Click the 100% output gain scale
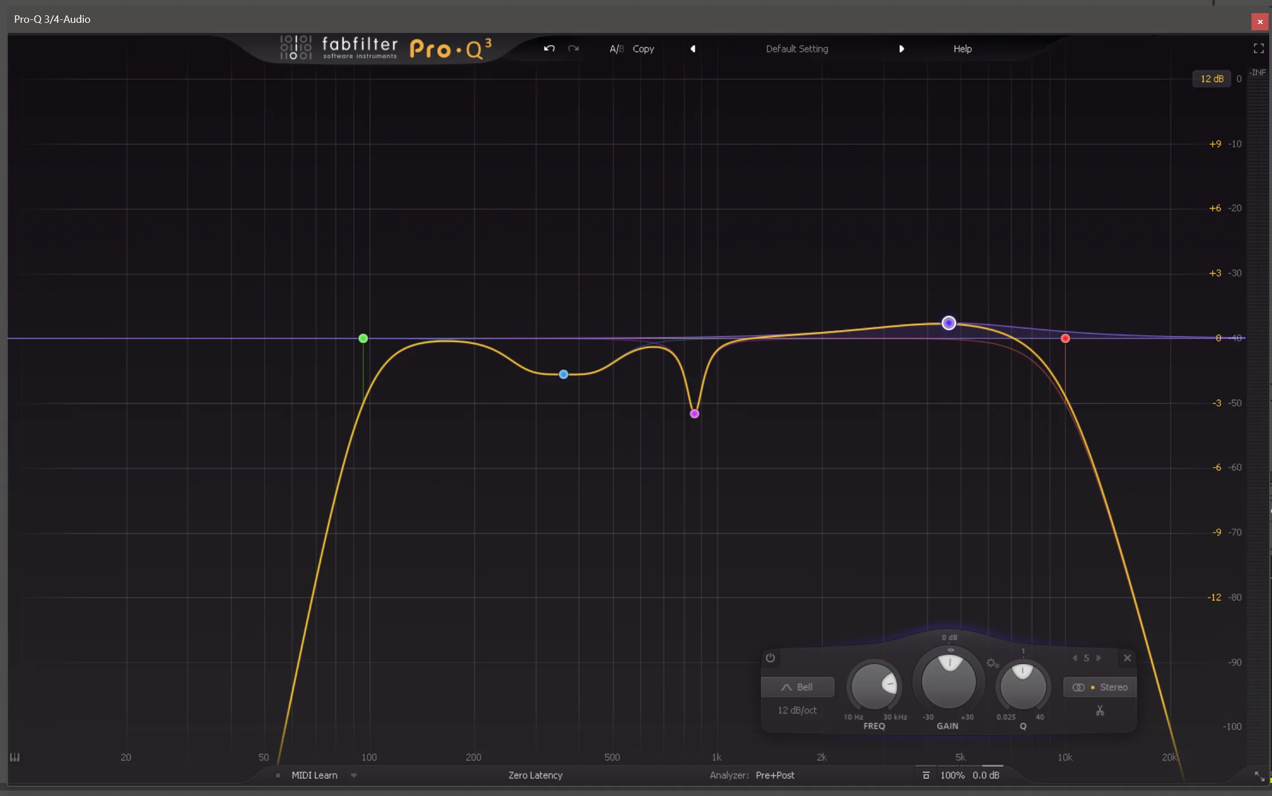Screen dimensions: 1272x796 click(x=952, y=775)
